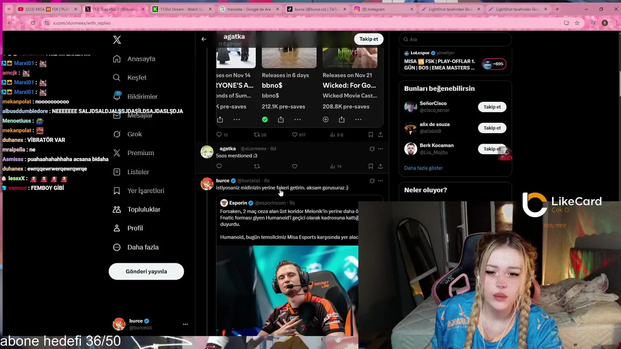Open Grok icon on agatka 8d post

[x=372, y=149]
